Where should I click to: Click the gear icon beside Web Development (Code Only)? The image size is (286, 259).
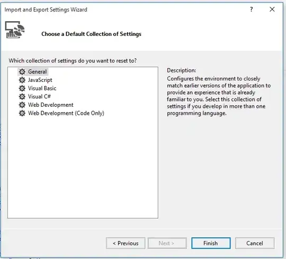[x=22, y=113]
